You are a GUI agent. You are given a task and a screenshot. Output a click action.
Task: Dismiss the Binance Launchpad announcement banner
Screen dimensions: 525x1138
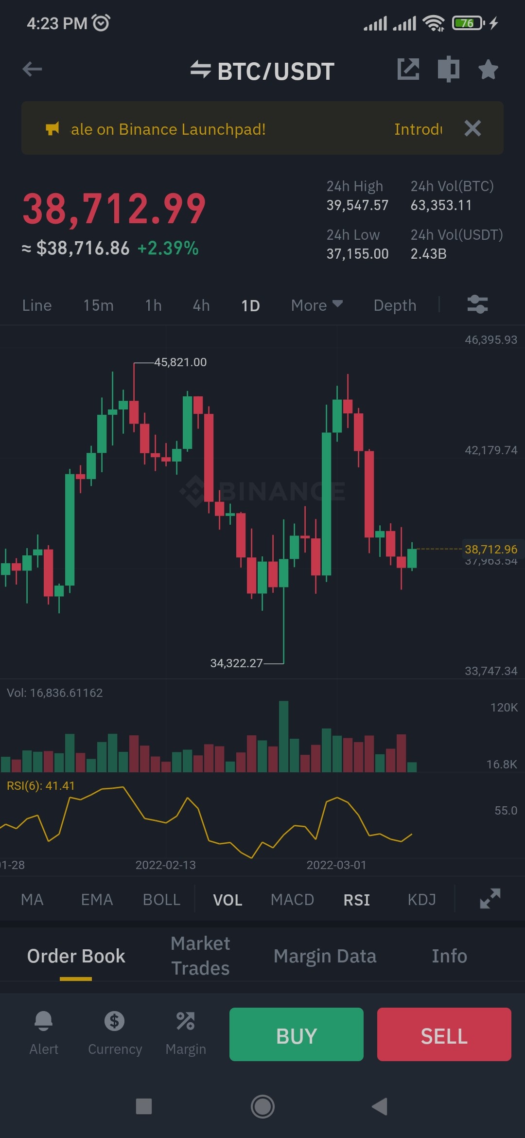(472, 128)
